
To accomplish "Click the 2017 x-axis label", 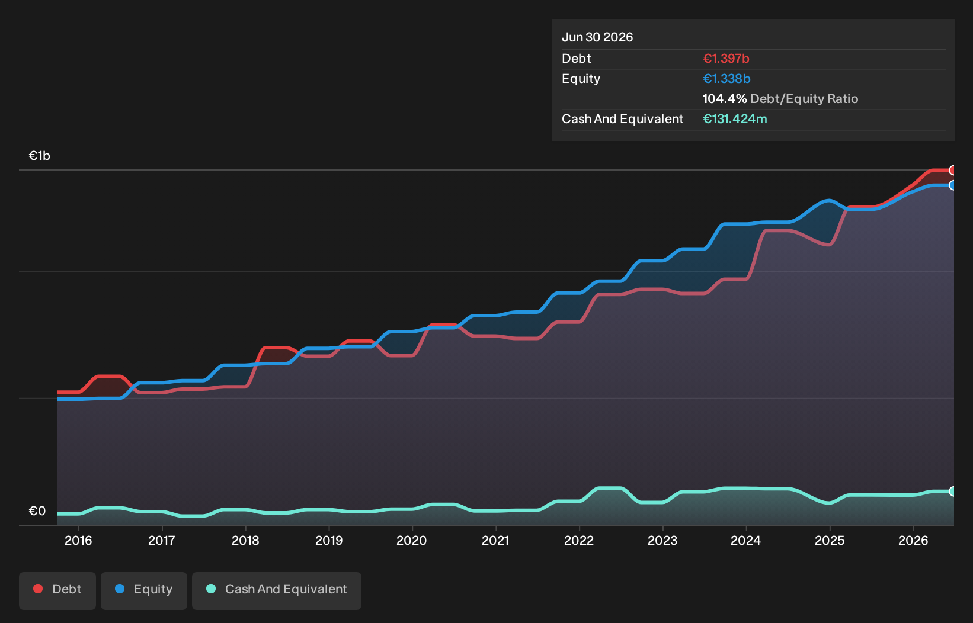I will [161, 540].
